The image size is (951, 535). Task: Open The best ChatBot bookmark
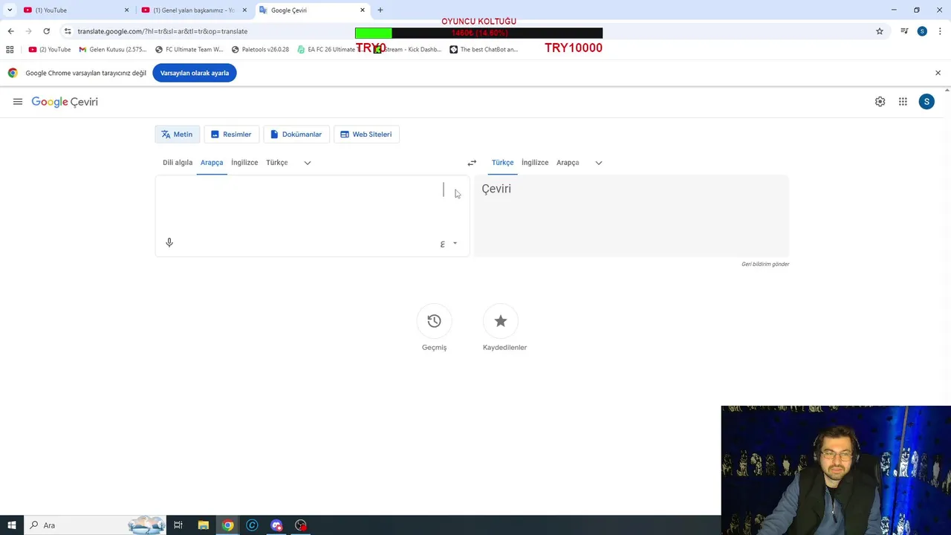484,50
